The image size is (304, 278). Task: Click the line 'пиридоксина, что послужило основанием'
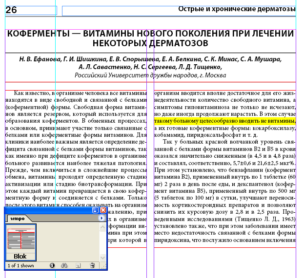point(225,240)
